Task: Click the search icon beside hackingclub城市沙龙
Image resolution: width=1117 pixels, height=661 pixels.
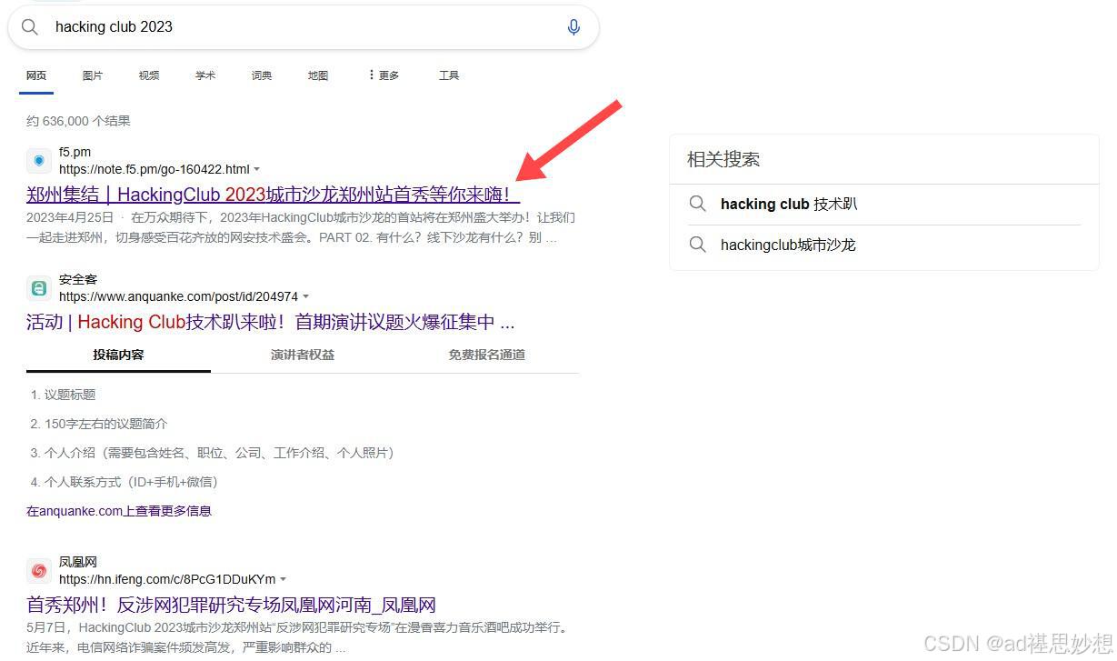Action: click(x=698, y=245)
